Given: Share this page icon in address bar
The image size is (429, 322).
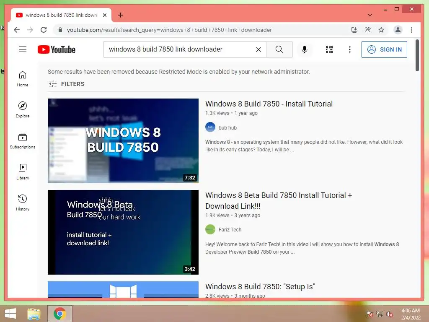Looking at the screenshot, I should click(368, 30).
